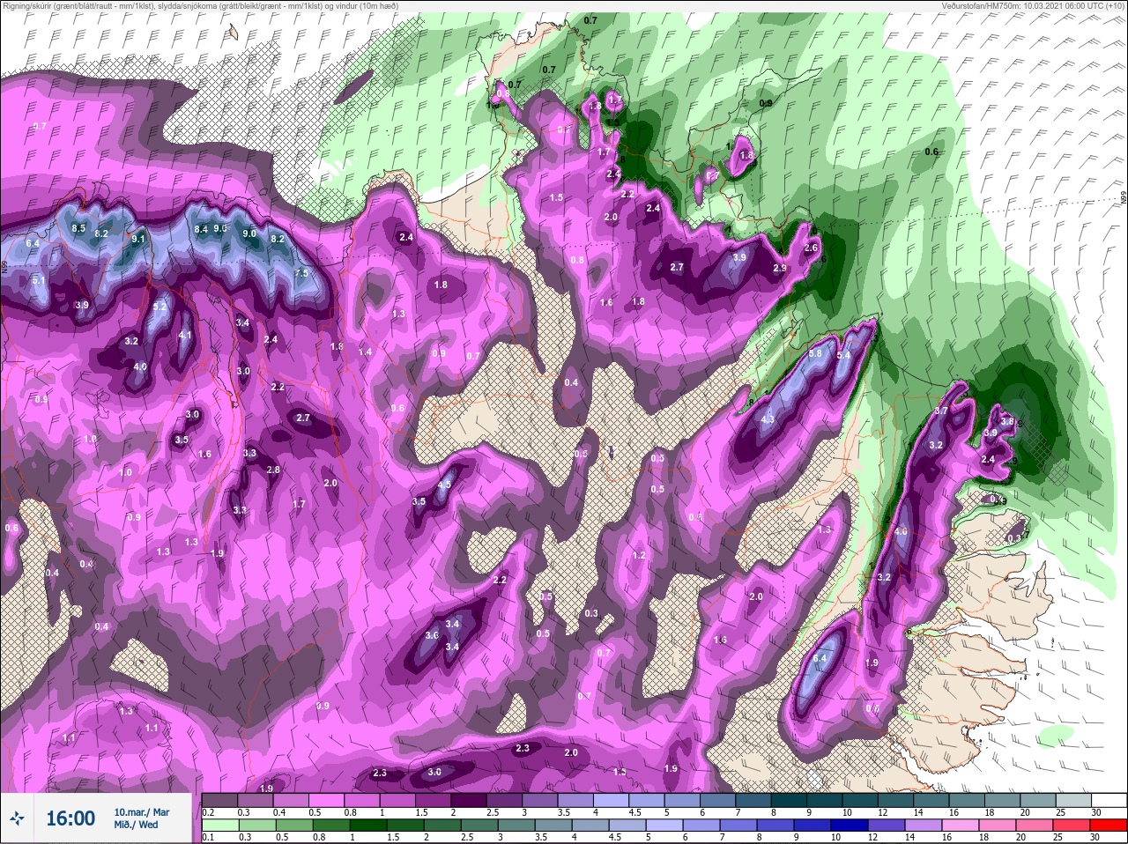Click the 5.8 precipitation value on the map
This screenshot has height=844, width=1128.
(x=815, y=353)
